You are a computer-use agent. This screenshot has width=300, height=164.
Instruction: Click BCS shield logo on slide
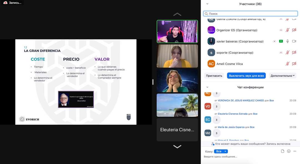point(129,117)
